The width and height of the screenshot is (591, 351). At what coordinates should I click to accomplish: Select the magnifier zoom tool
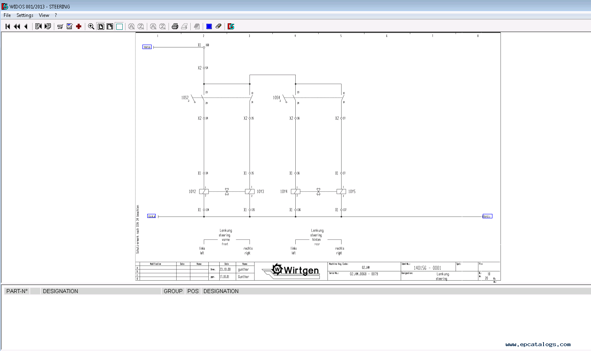91,27
